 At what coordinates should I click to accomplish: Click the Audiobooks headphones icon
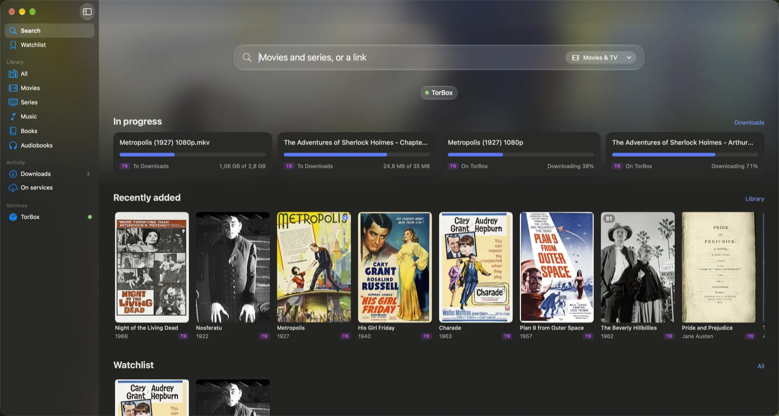tap(13, 145)
